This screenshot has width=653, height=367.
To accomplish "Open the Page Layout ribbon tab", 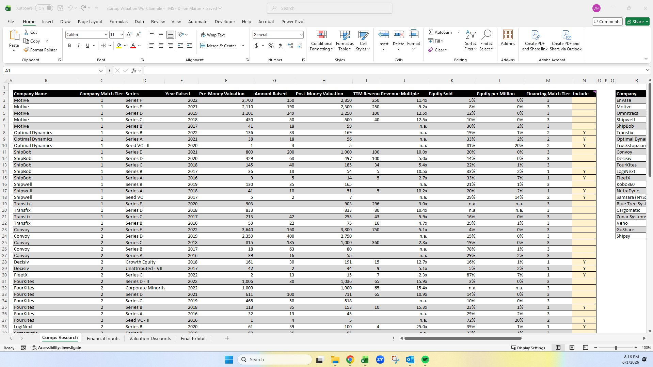I will click(x=90, y=21).
